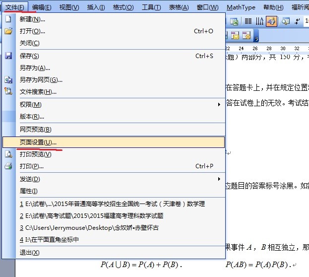Screen dimensions: 309x277
Task: Open recent file 4 在平面直角坐标中
Action: click(114, 239)
